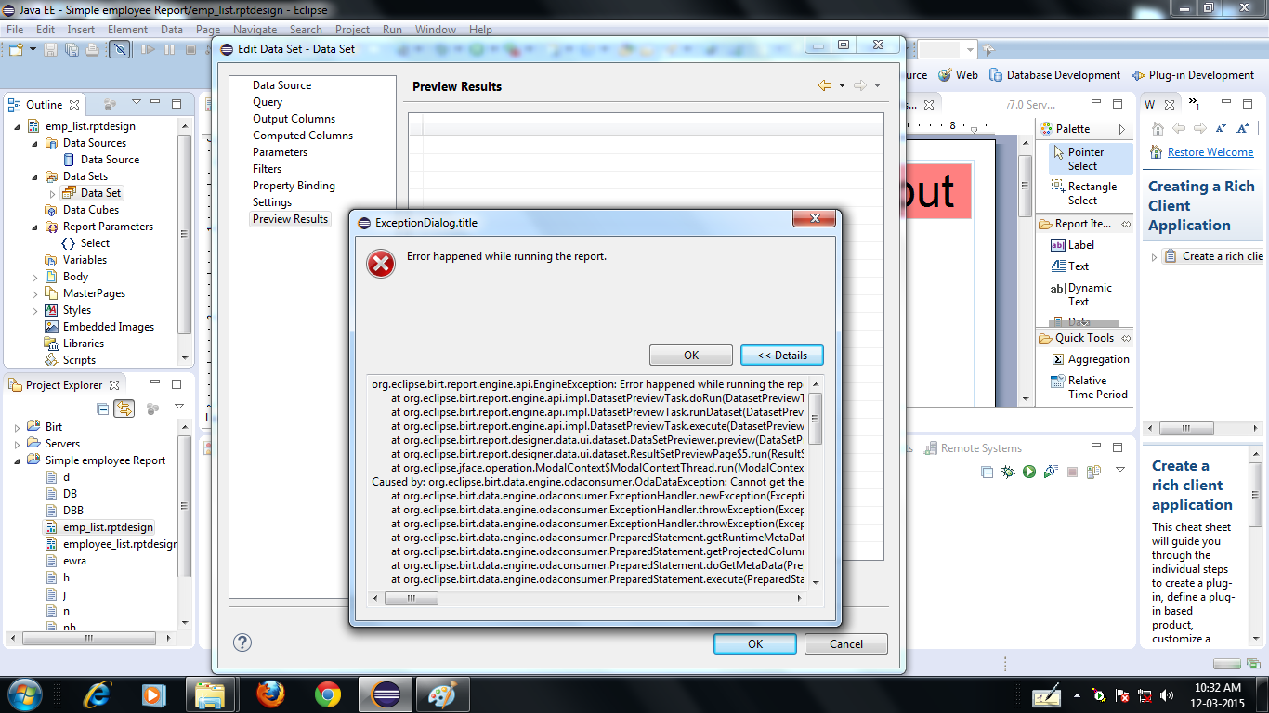Viewport: 1269px width, 713px height.
Task: Expand the Data Set node in Outline
Action: 52,193
